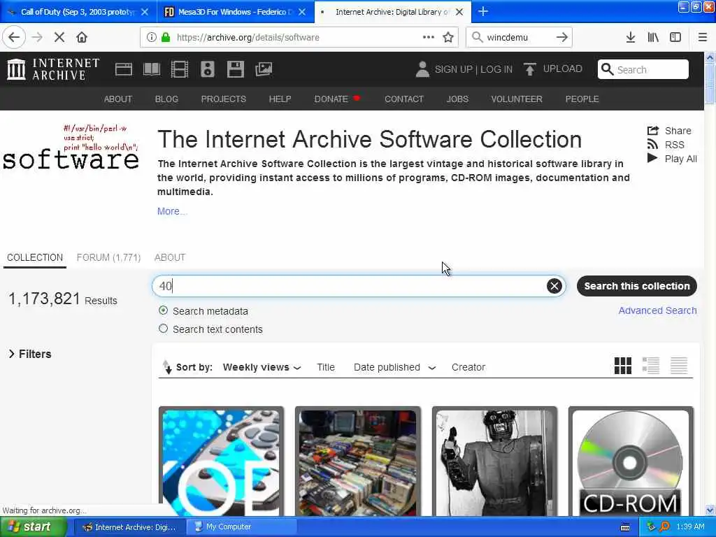Switch to the Mesa3D For Windows tab
Screen dimensions: 716x537
pyautogui.click(x=235, y=12)
